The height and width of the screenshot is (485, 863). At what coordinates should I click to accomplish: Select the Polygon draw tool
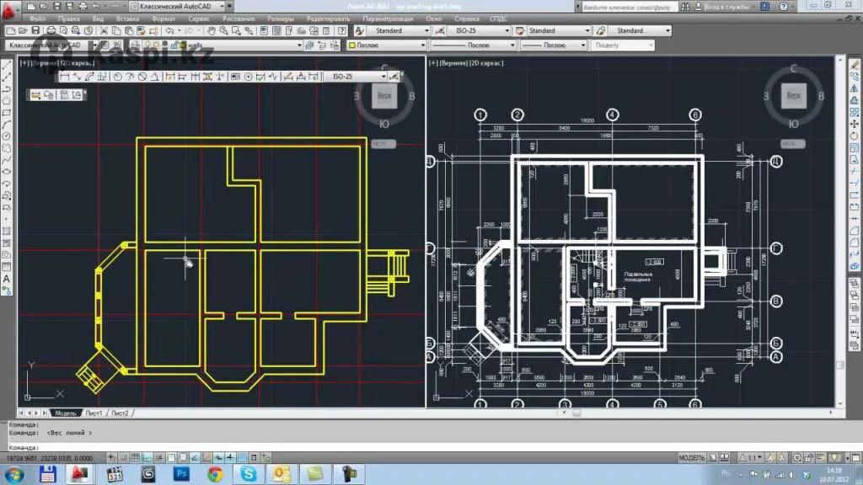coord(7,101)
